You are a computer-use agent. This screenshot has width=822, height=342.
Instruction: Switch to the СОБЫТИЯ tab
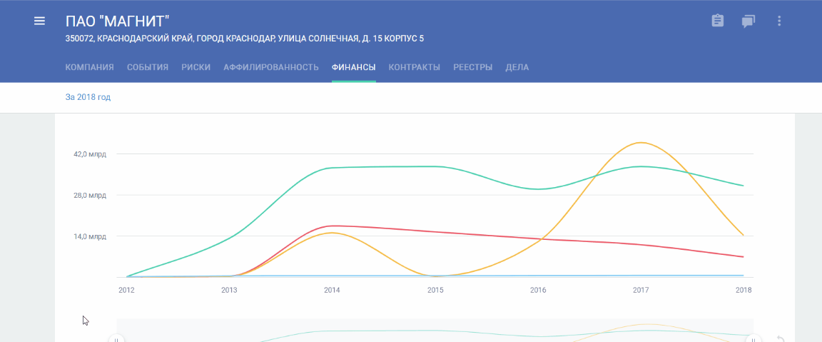pos(147,67)
